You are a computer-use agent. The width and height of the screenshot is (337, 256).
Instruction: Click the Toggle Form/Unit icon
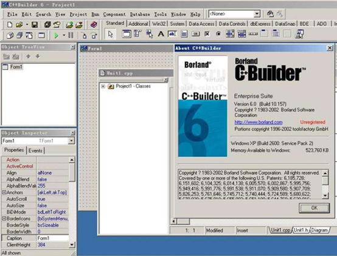pyautogui.click(x=29, y=35)
